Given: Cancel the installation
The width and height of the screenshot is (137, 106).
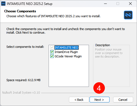Looking at the screenshot, I should click(x=123, y=100).
